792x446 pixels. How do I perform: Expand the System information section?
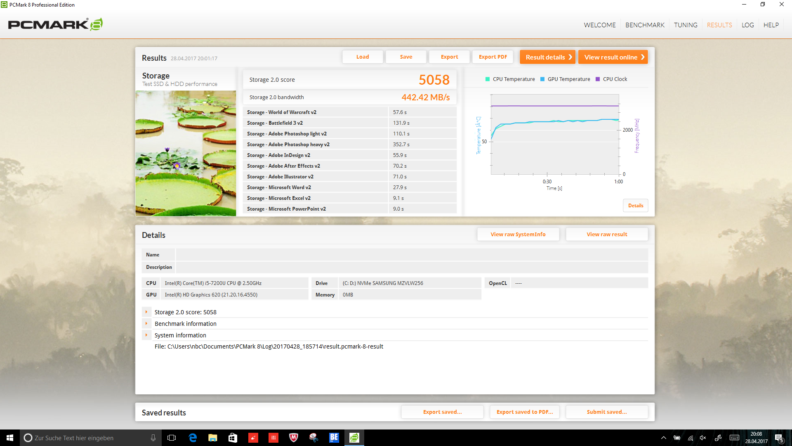(146, 335)
